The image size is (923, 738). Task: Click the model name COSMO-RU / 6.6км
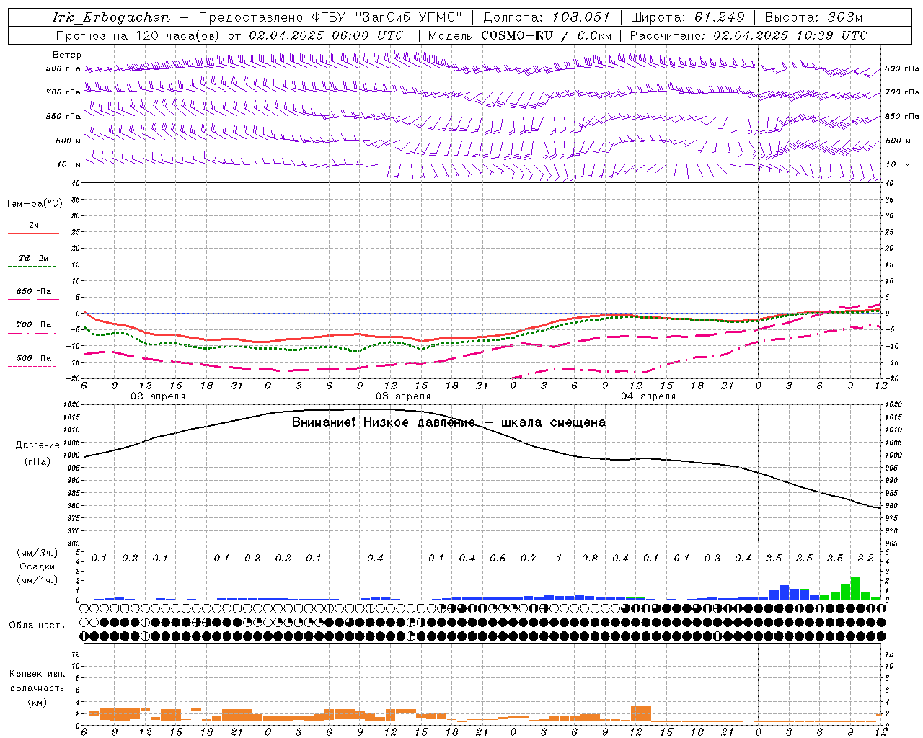pyautogui.click(x=547, y=35)
